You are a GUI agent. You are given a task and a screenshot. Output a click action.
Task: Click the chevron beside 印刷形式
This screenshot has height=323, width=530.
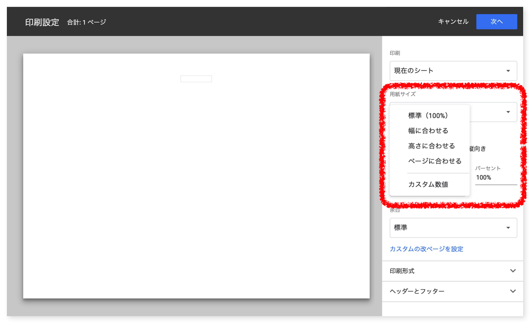(x=513, y=271)
